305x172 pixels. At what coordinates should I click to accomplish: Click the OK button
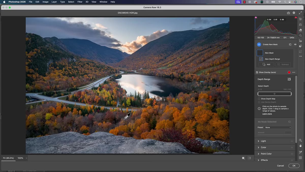294,166
